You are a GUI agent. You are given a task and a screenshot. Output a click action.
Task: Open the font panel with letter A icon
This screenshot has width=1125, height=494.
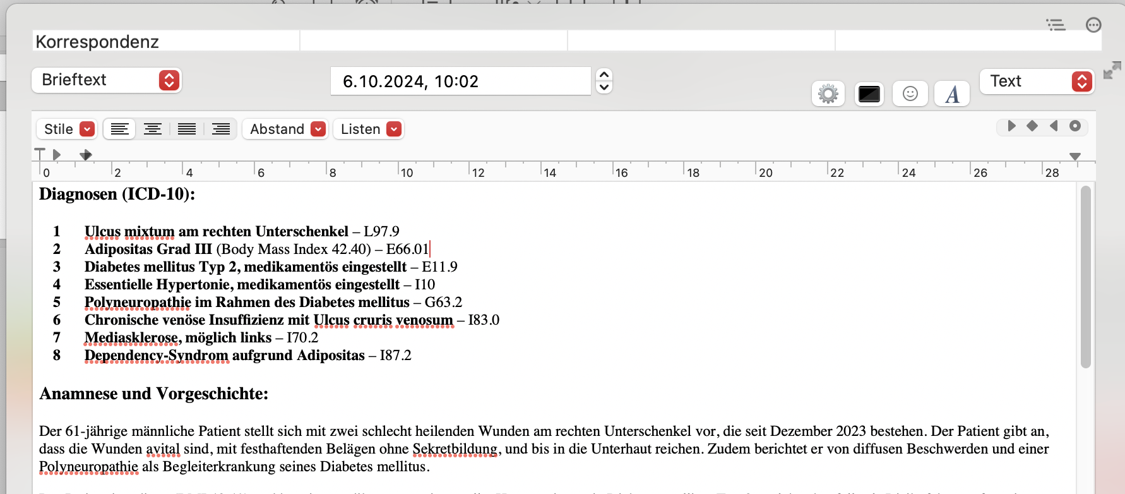click(952, 94)
